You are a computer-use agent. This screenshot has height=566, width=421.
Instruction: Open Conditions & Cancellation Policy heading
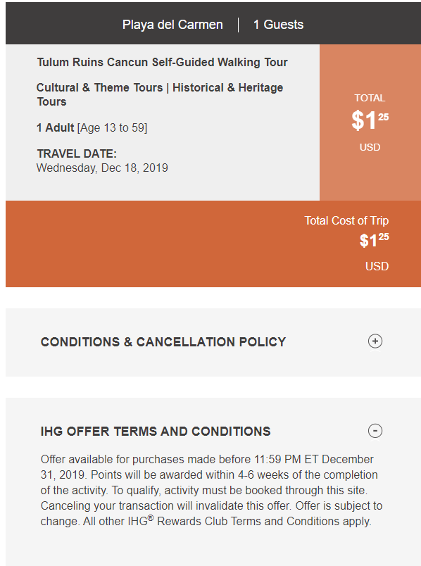click(x=163, y=342)
